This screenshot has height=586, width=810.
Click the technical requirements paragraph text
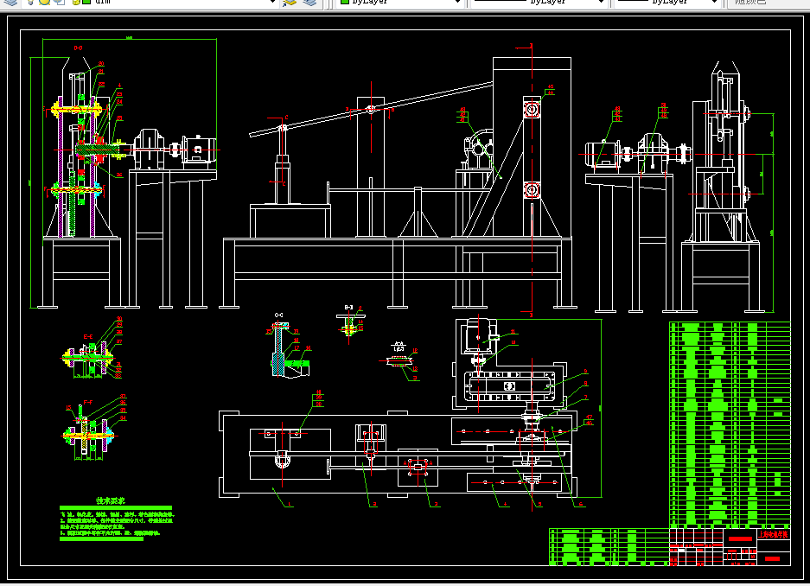click(118, 524)
